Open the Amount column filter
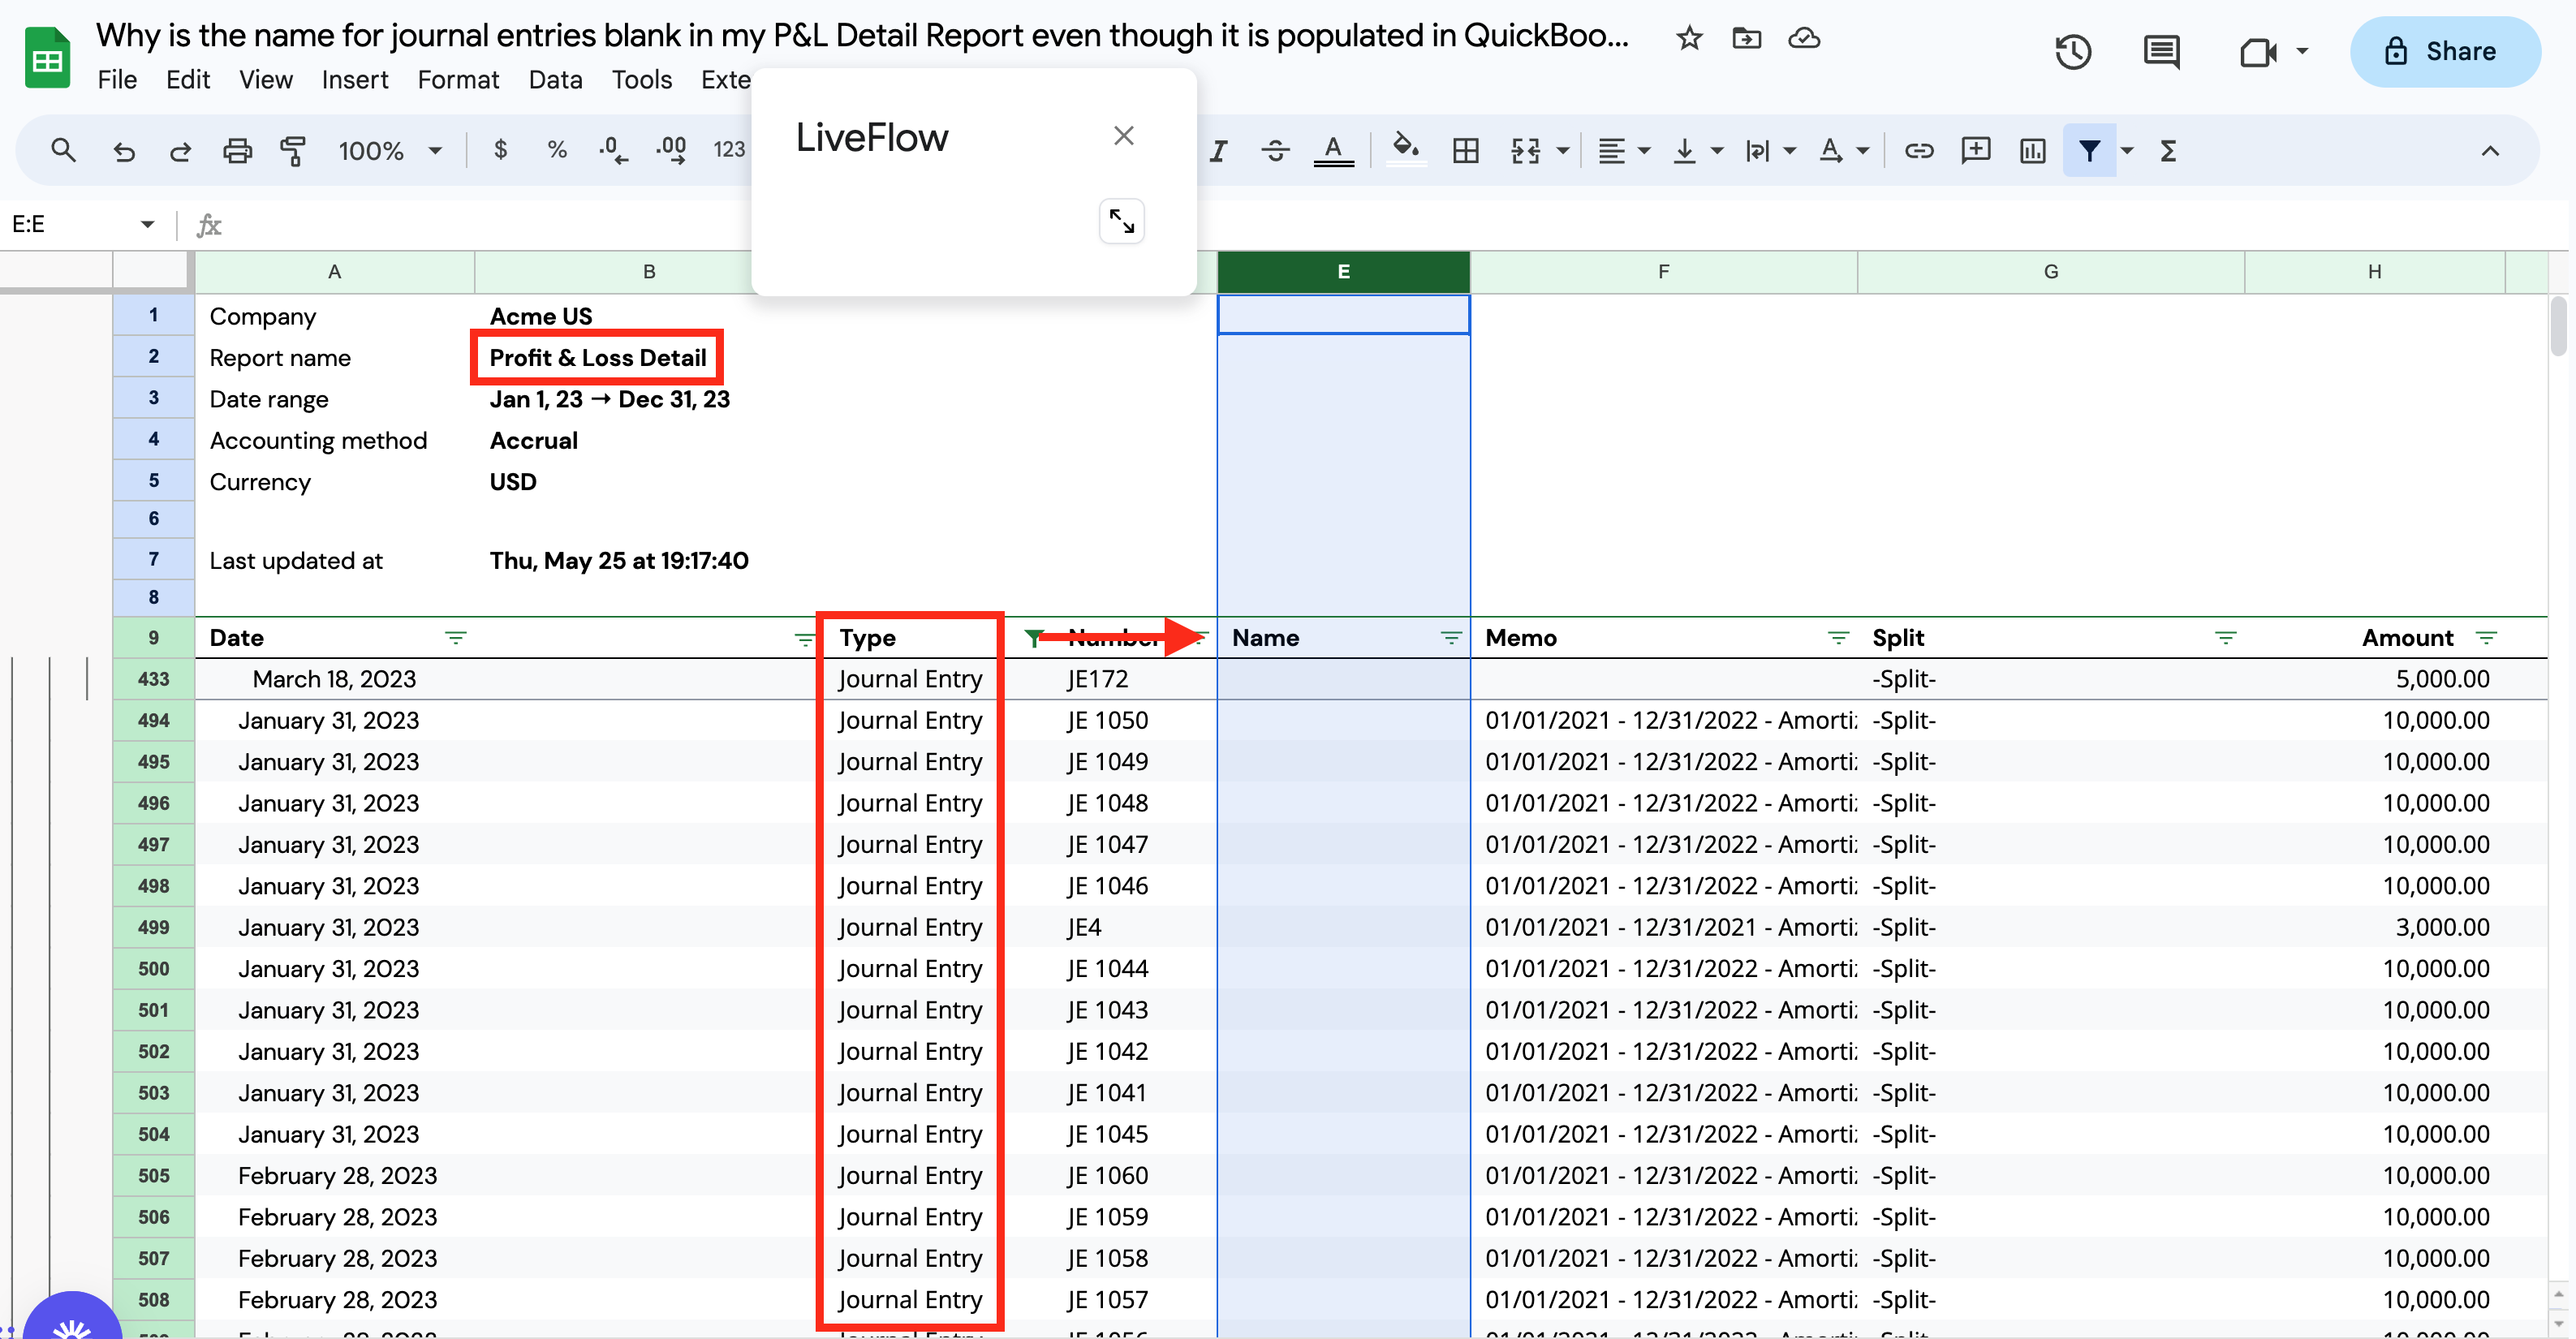The width and height of the screenshot is (2576, 1339). pyautogui.click(x=2486, y=637)
